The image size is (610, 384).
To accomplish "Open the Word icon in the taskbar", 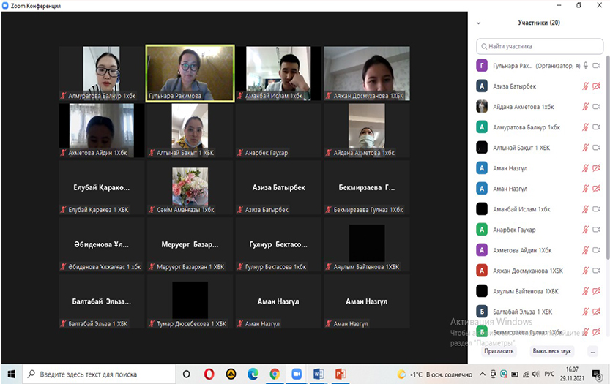I will coord(318,374).
